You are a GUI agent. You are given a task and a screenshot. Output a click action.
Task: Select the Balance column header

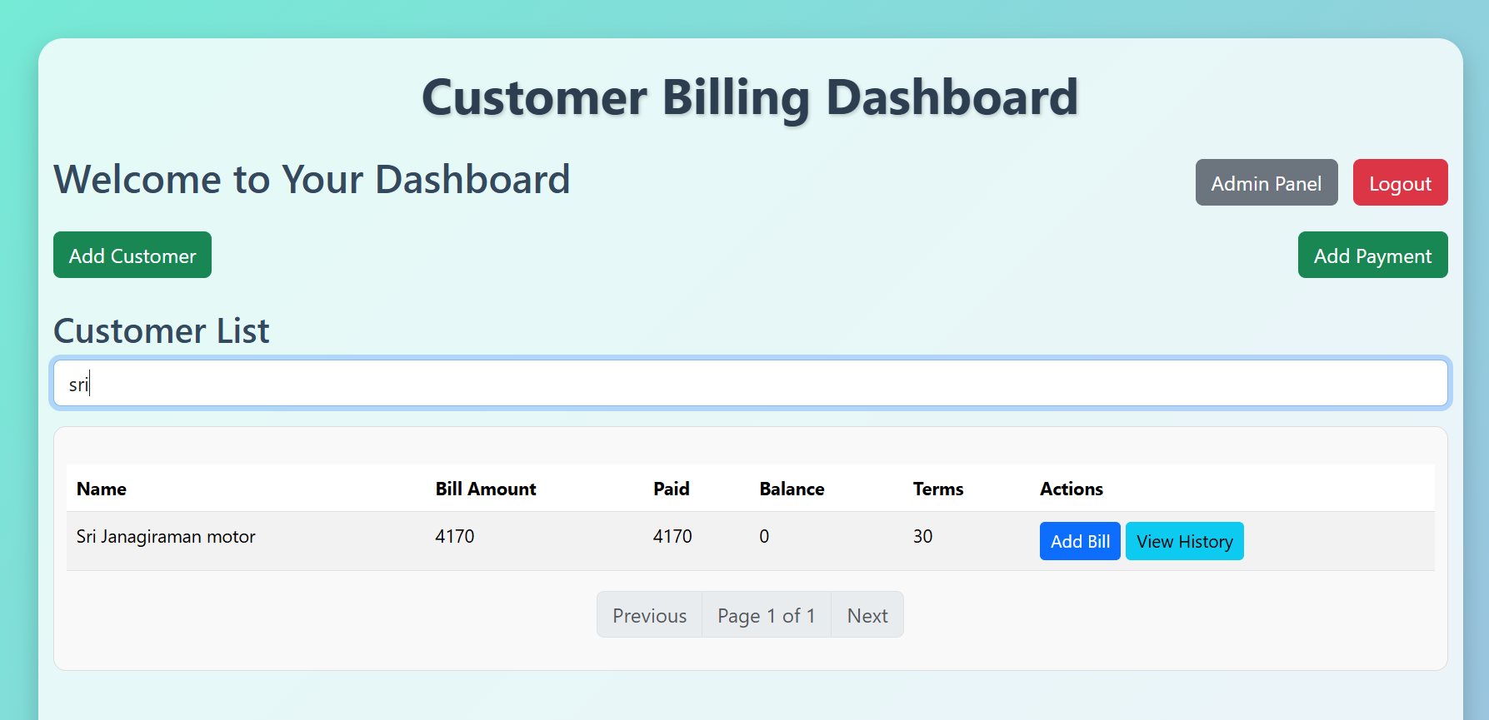click(792, 489)
